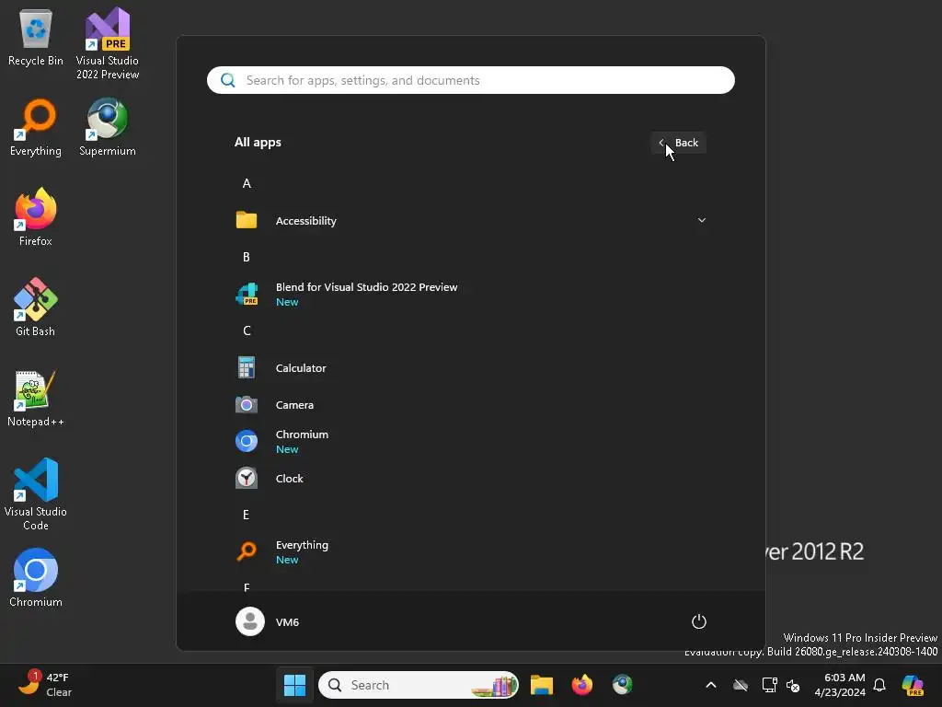
Task: Click the muted volume tray icon
Action: 793,685
